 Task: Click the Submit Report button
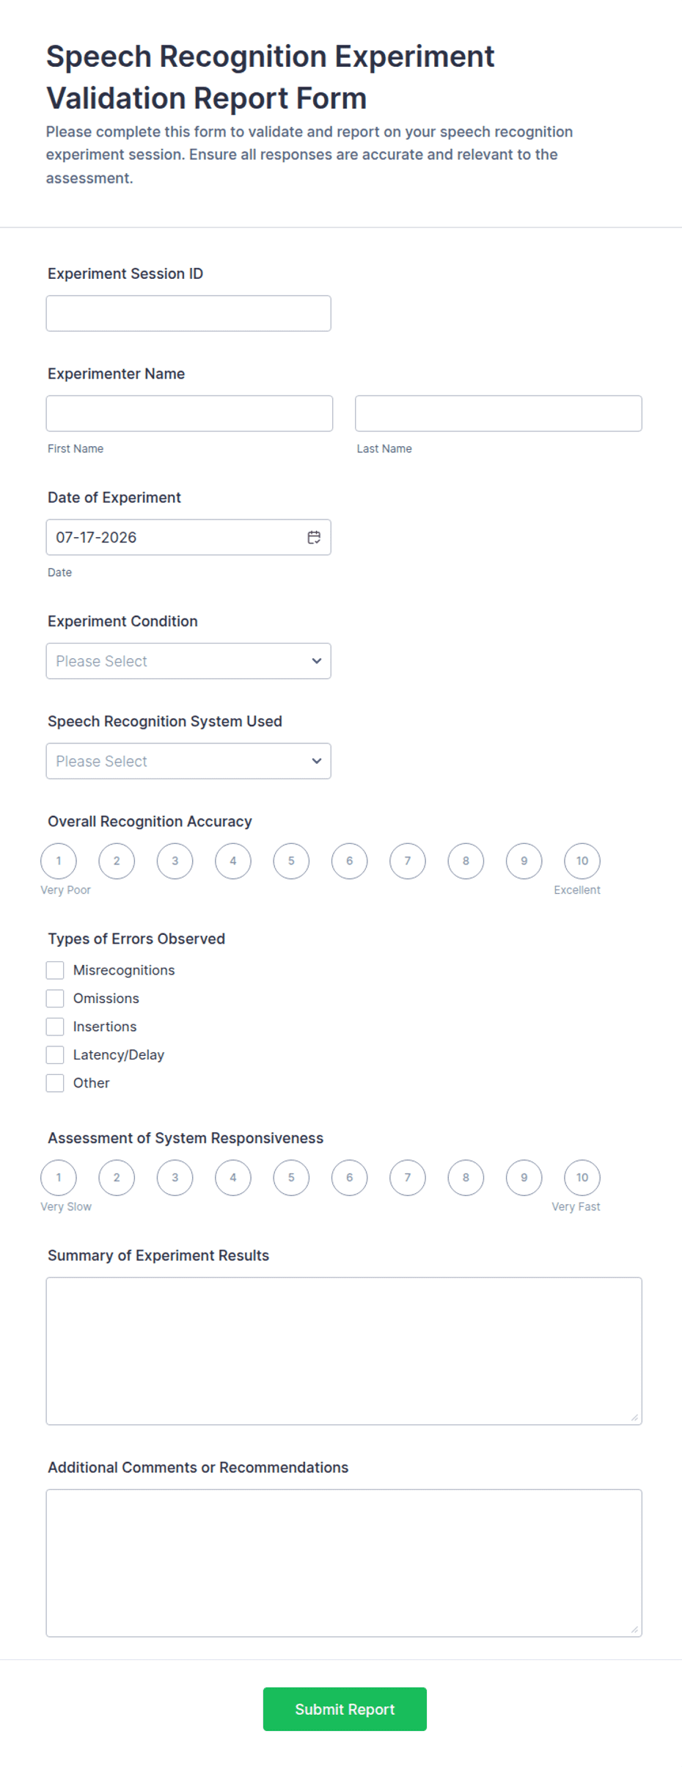click(x=345, y=1709)
